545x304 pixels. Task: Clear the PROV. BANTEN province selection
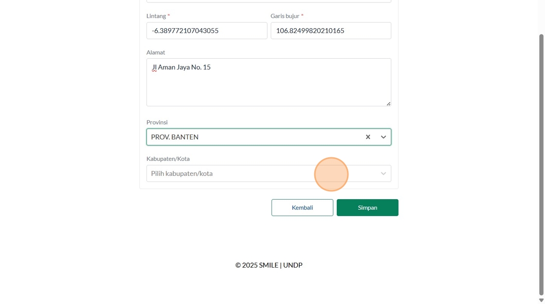pyautogui.click(x=368, y=137)
